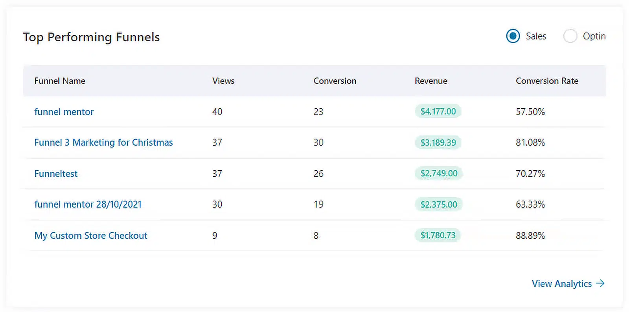The image size is (629, 312).
Task: Click the $3,189.39 revenue badge
Action: (438, 142)
